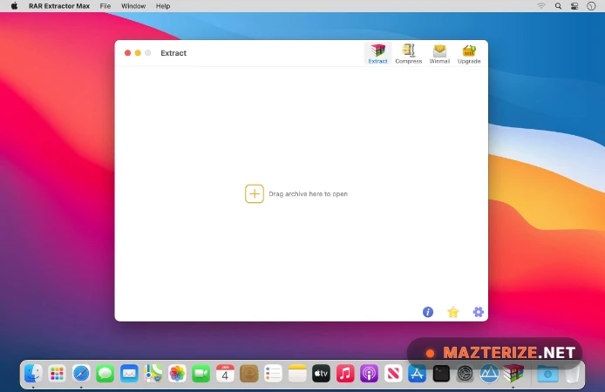Open the Trash in the Dock

(572, 374)
